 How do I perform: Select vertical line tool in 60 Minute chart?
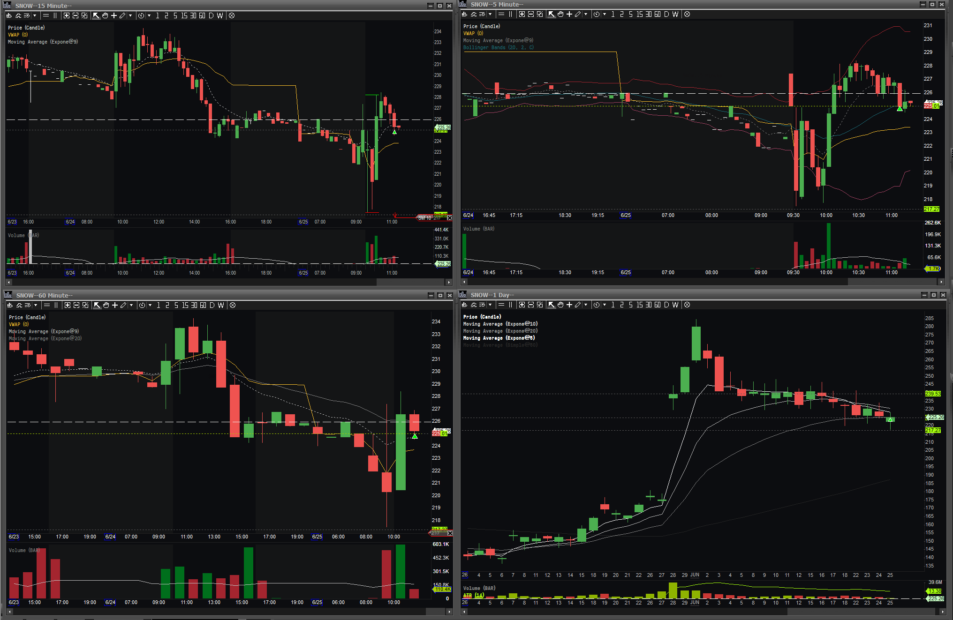tap(56, 305)
